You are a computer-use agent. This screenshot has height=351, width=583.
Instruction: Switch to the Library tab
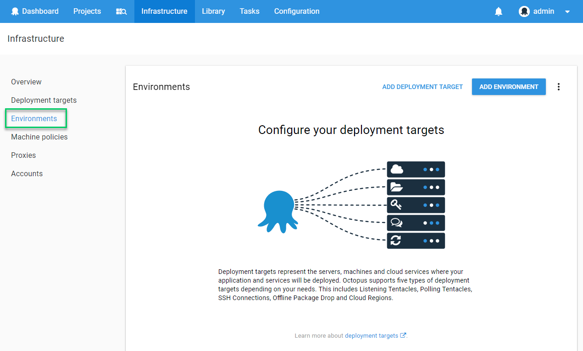(x=213, y=11)
